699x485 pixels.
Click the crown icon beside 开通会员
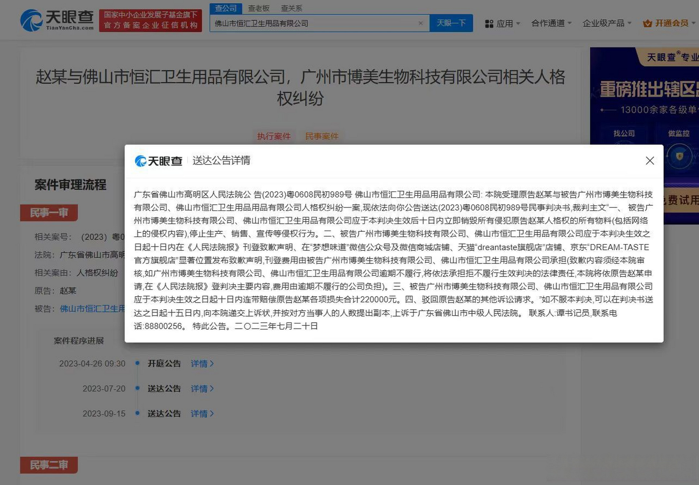click(647, 23)
